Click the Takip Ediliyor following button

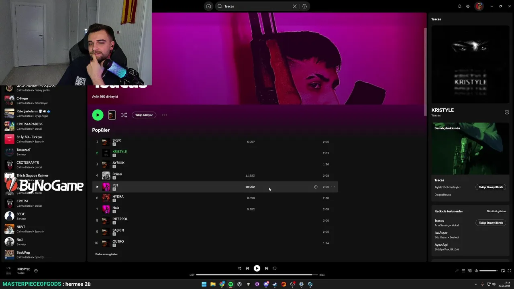(x=144, y=115)
